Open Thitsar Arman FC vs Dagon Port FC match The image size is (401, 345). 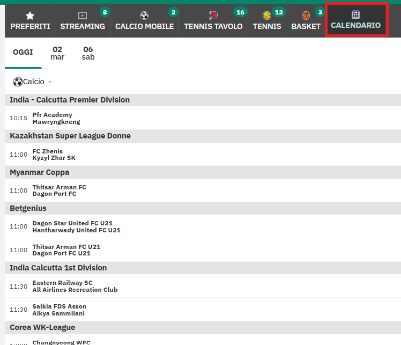click(x=203, y=190)
